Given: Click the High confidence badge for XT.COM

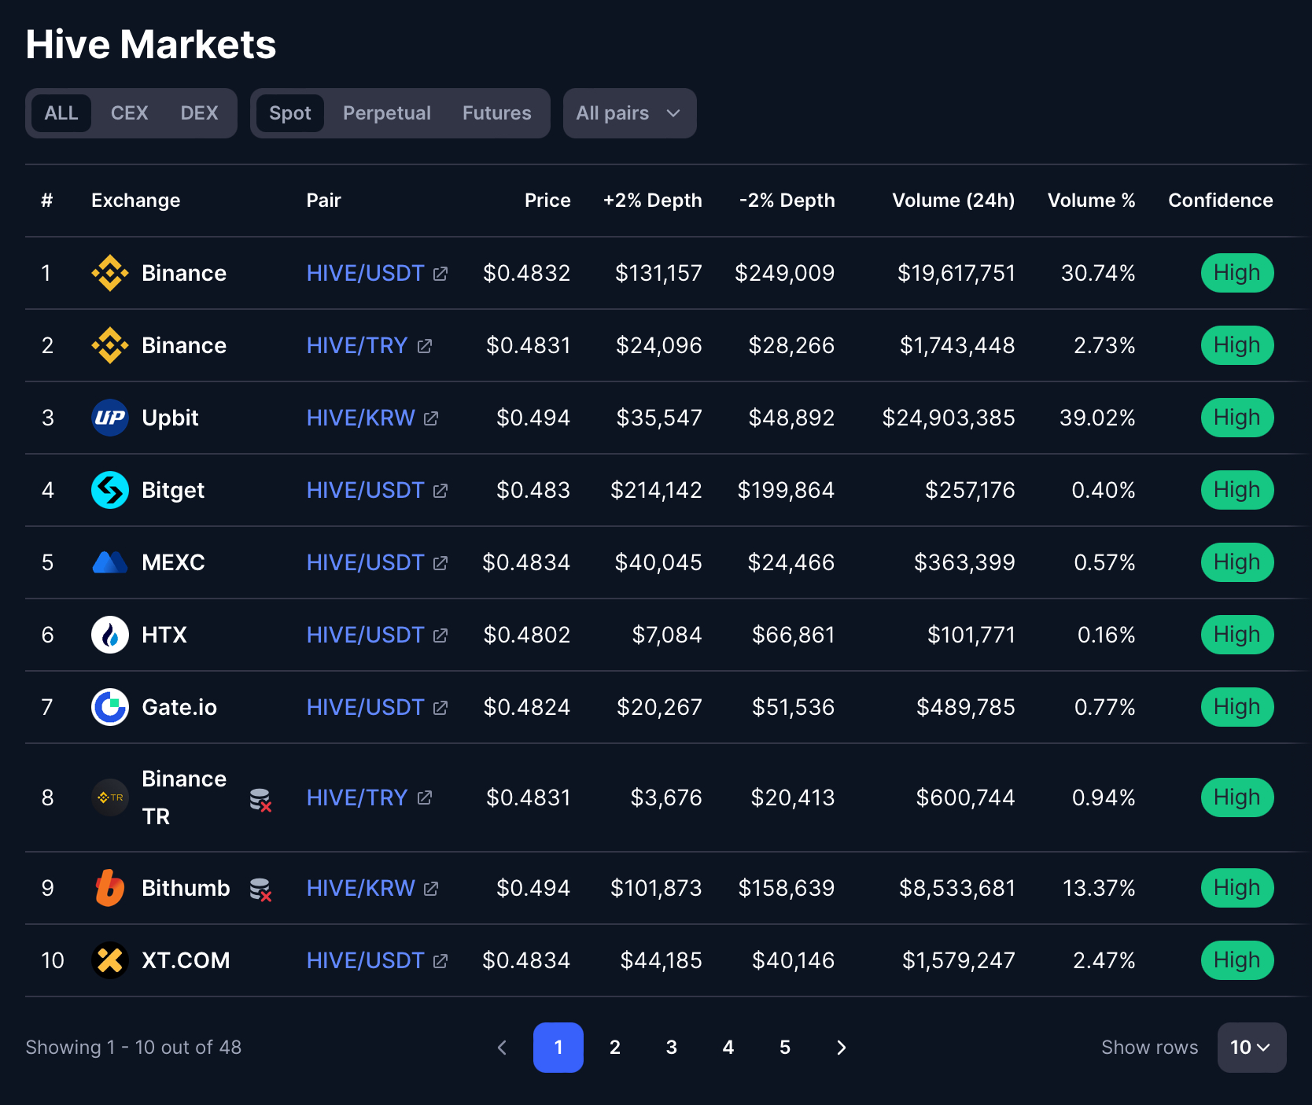Looking at the screenshot, I should pyautogui.click(x=1237, y=960).
